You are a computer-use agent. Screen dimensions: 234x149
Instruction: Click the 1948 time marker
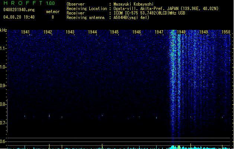pos(181,32)
